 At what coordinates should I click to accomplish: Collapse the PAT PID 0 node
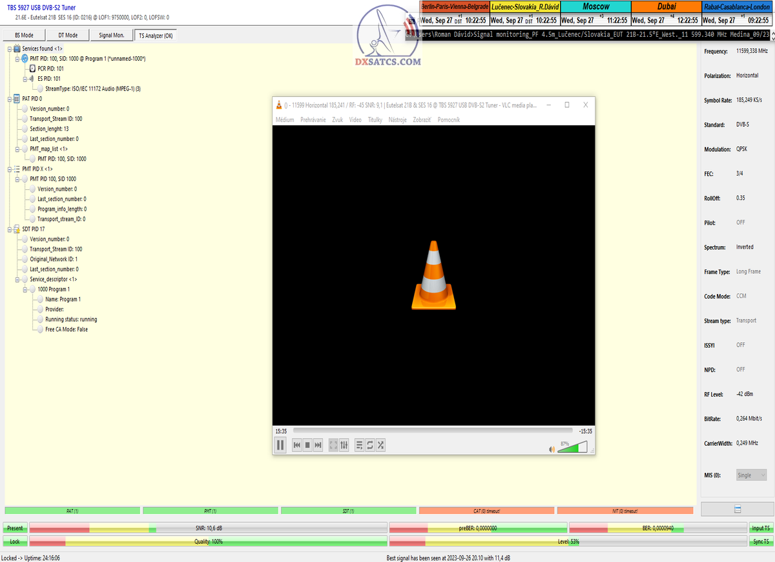click(9, 99)
